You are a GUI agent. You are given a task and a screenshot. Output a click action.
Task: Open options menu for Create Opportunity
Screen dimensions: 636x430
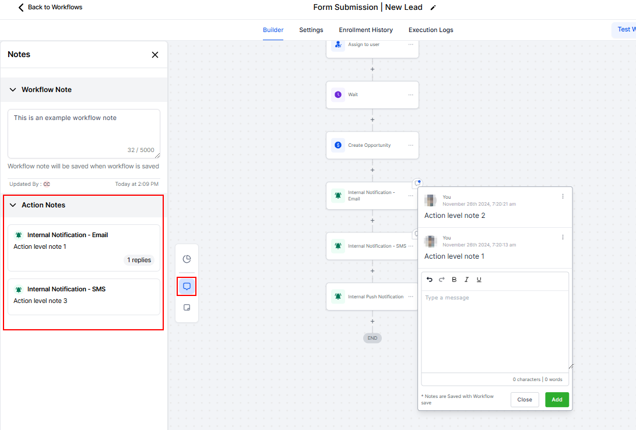tap(411, 145)
